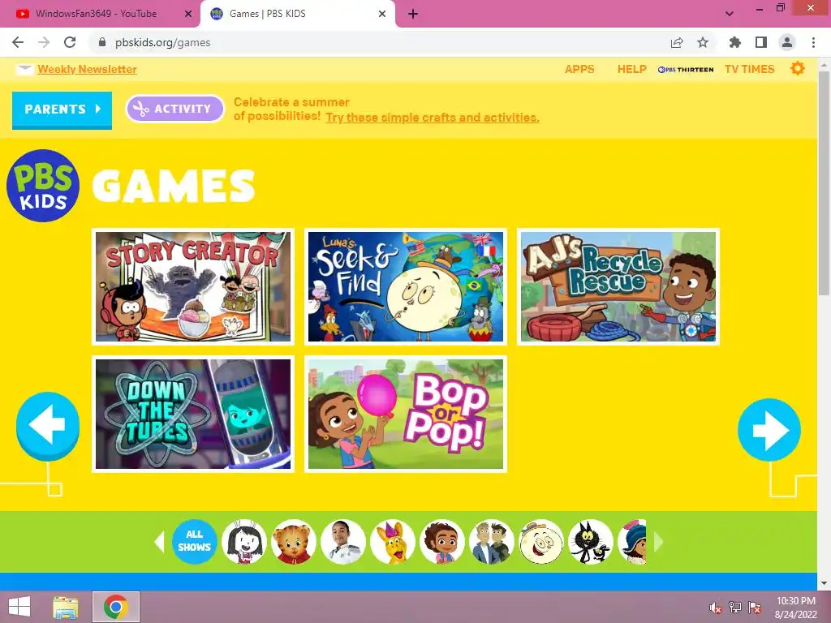Click the share page icon in address bar

[677, 42]
